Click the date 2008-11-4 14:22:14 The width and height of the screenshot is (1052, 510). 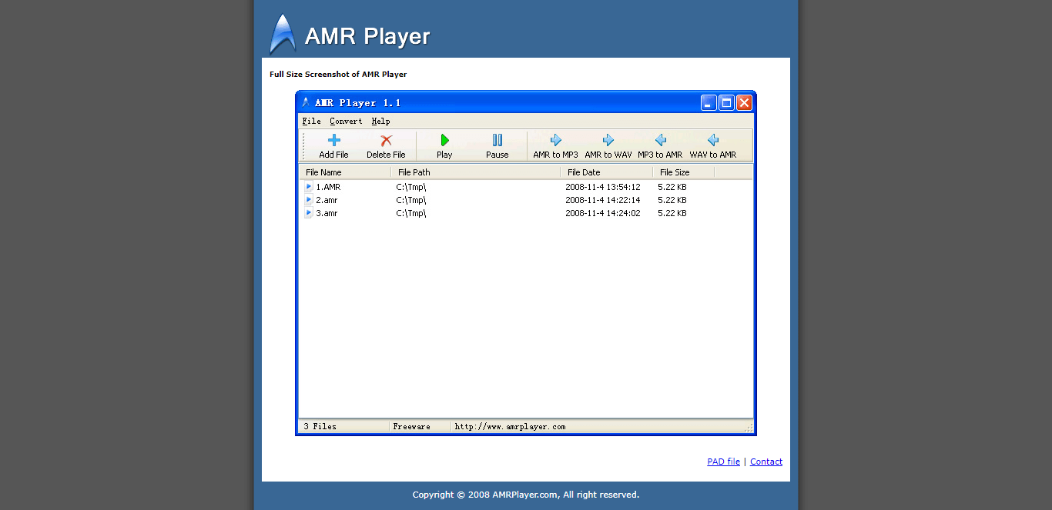click(603, 200)
